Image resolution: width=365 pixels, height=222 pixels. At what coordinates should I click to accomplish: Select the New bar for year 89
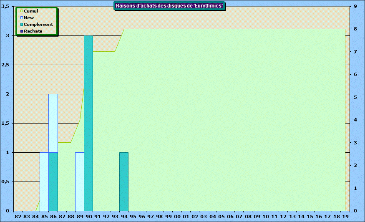79,182
